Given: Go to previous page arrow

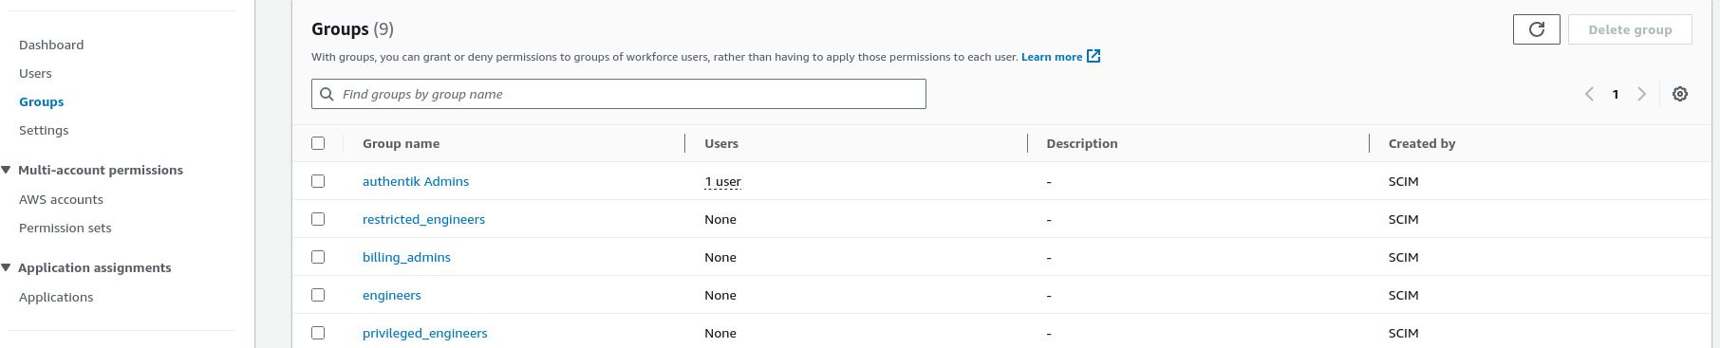Looking at the screenshot, I should [1589, 94].
